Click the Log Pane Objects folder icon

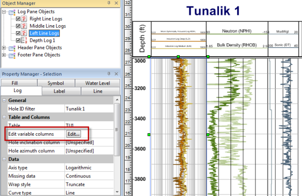pos(12,12)
